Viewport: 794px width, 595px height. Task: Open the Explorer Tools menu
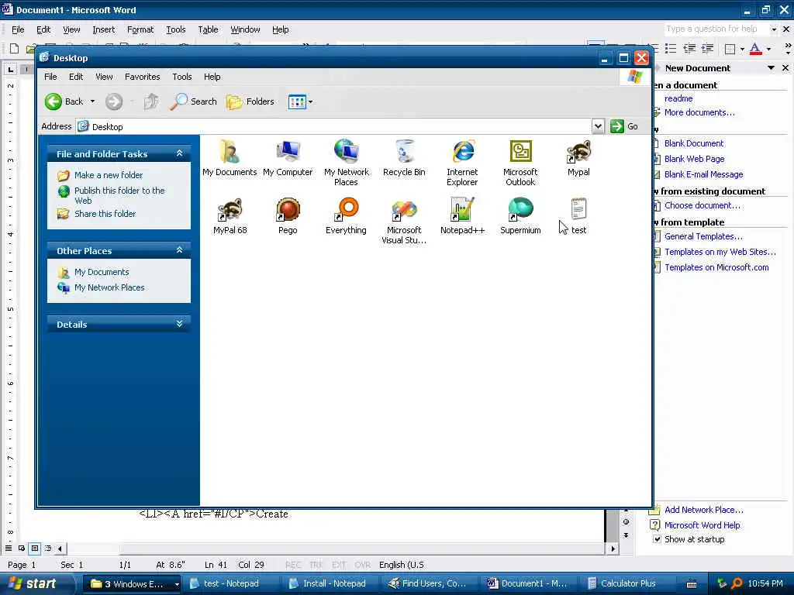(181, 77)
